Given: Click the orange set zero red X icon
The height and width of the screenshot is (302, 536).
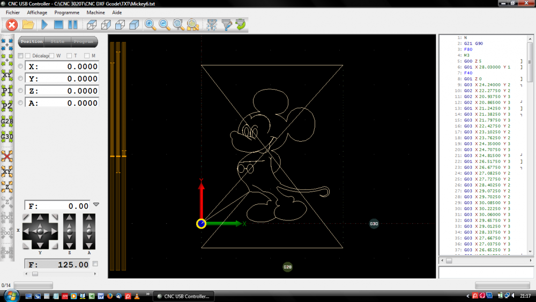Looking at the screenshot, I should pyautogui.click(x=7, y=156).
